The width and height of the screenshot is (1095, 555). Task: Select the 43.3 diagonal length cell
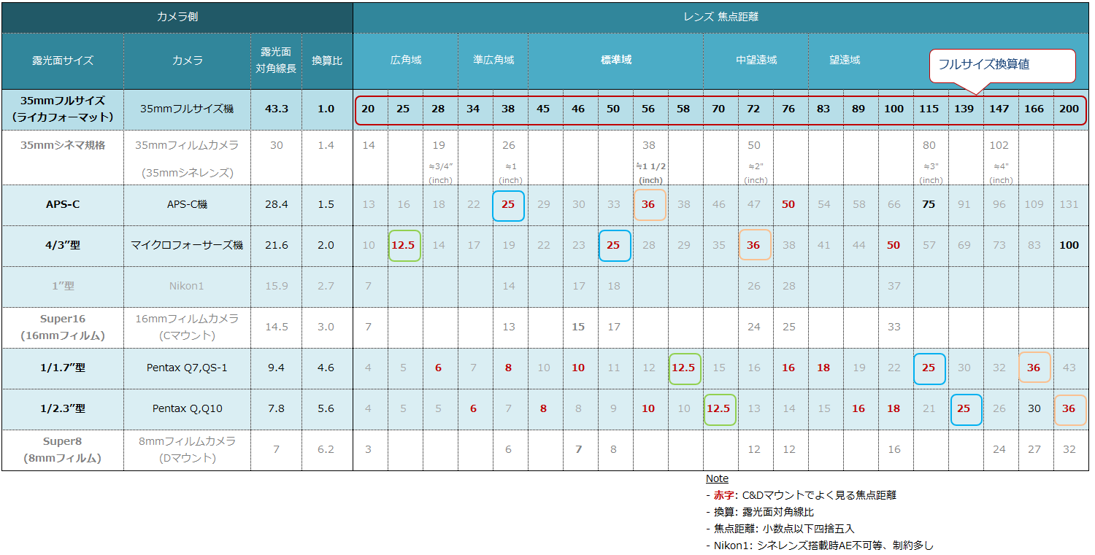point(276,109)
